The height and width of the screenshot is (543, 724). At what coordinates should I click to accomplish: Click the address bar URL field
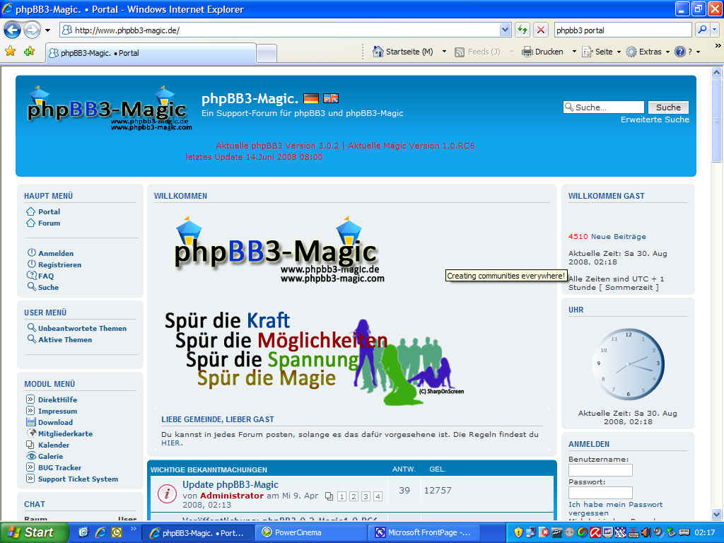(x=279, y=30)
